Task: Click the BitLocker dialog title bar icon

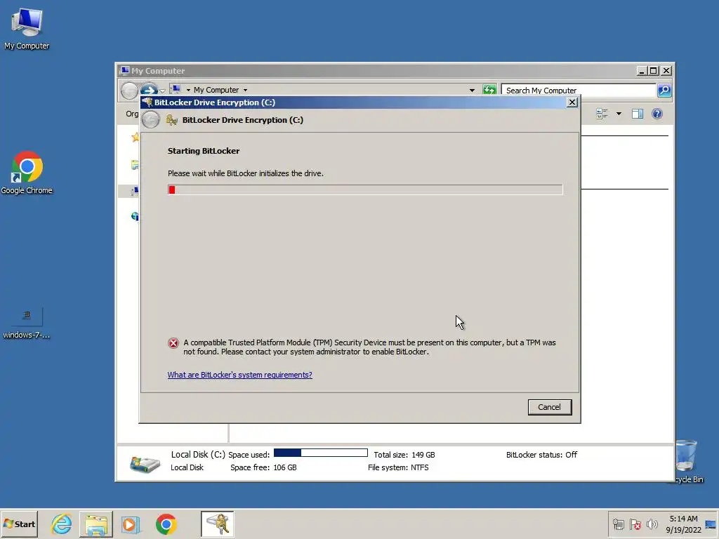Action: 147,102
